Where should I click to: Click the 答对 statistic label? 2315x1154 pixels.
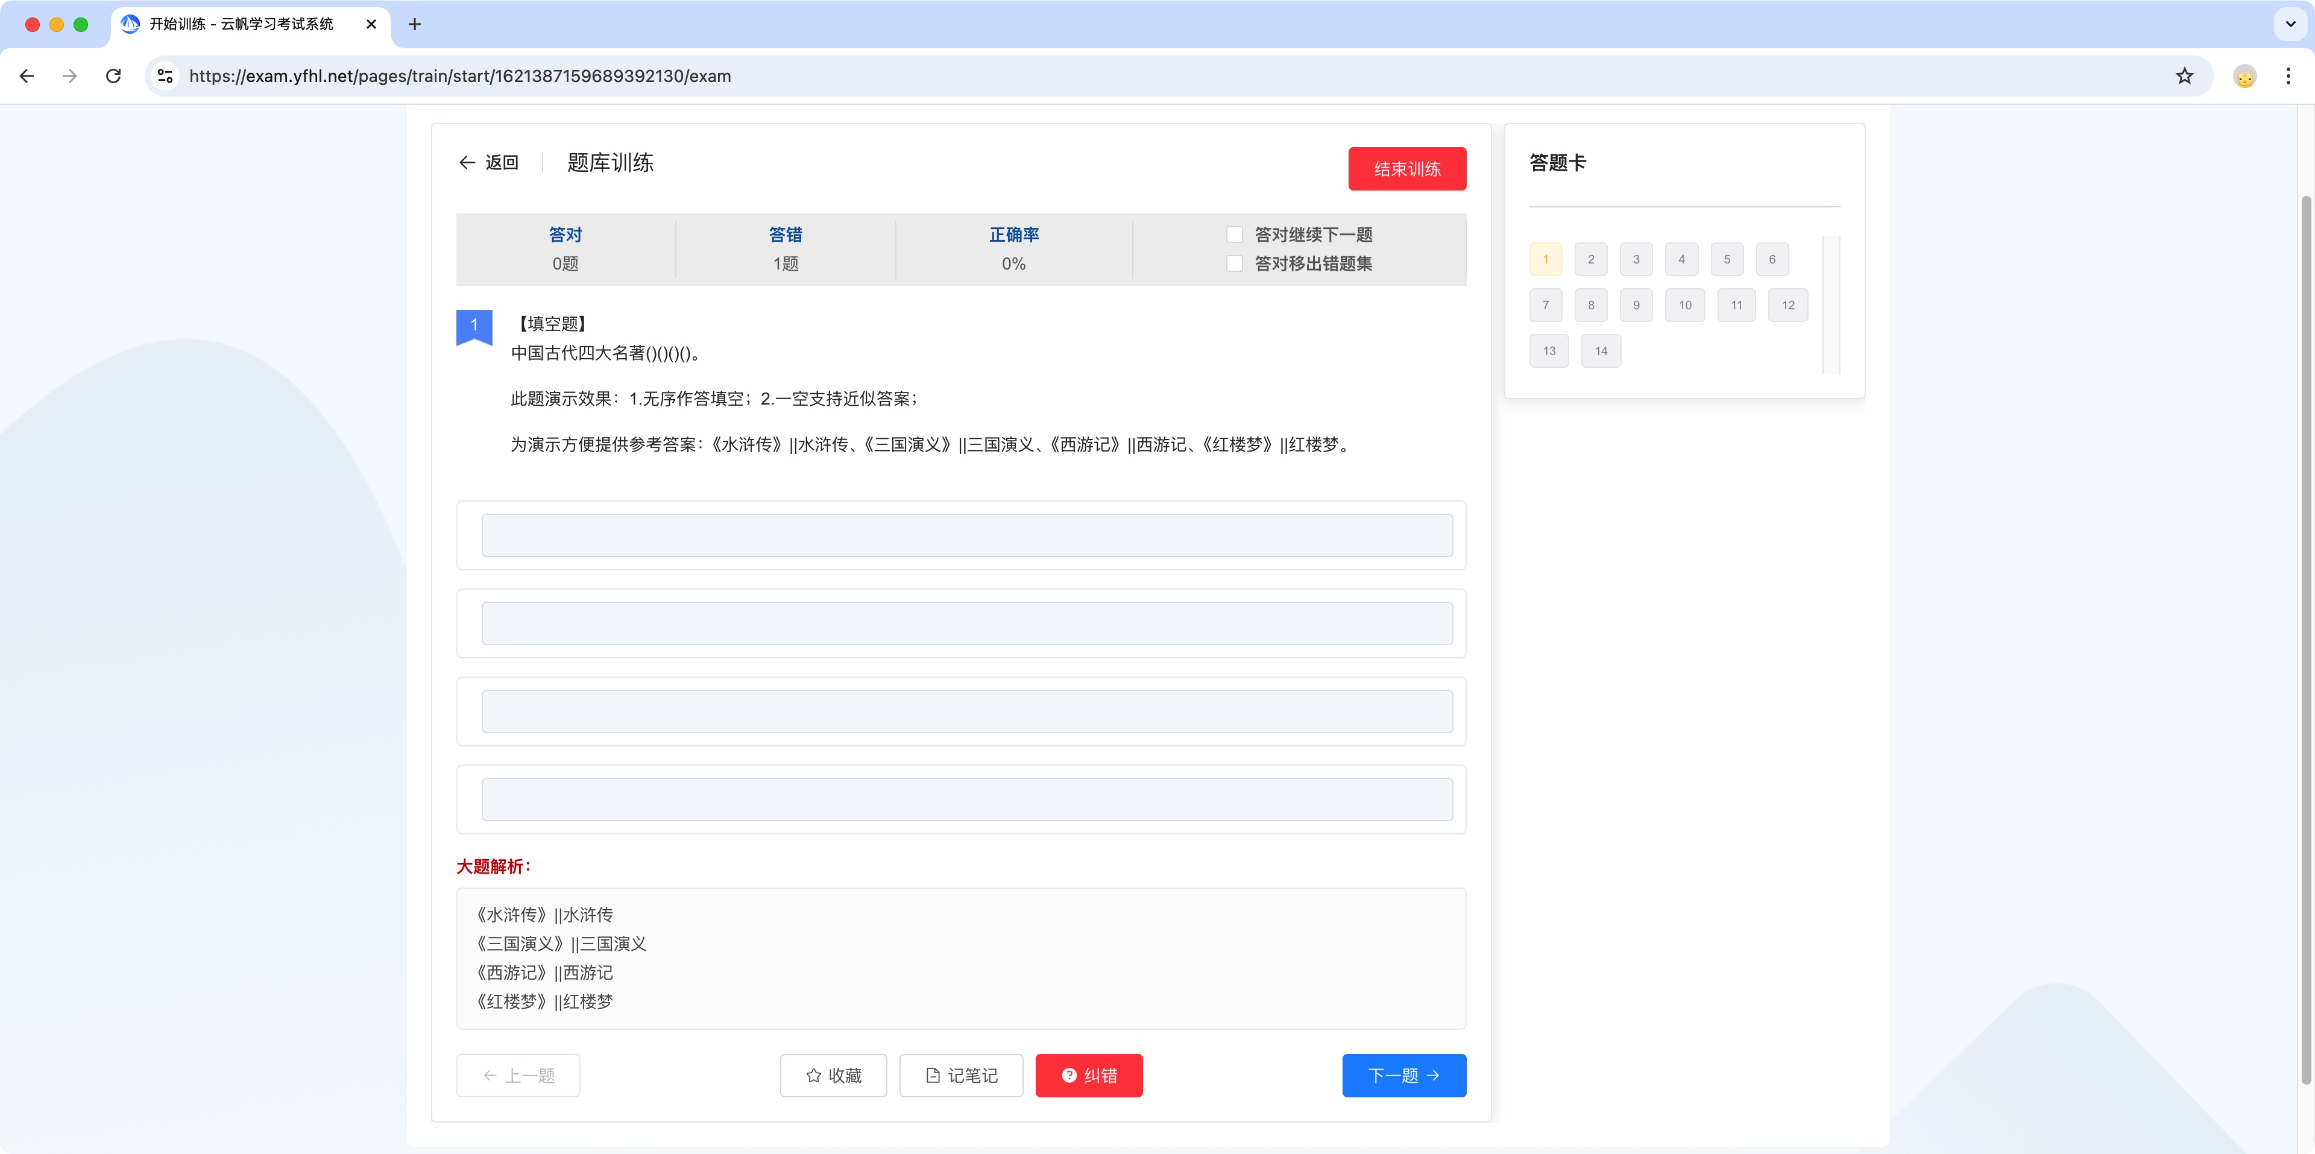coord(565,235)
